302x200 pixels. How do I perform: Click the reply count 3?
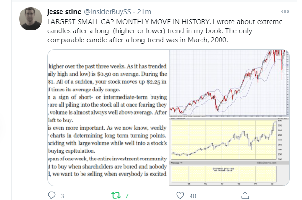(63, 194)
